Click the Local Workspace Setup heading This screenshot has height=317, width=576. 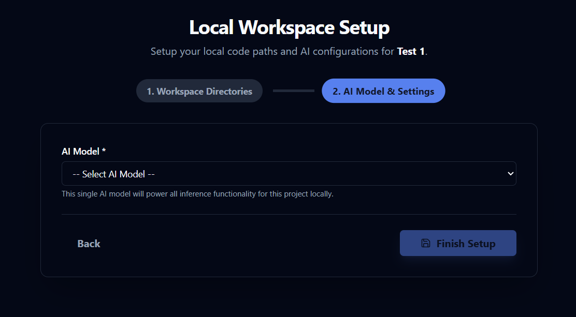[x=289, y=28]
